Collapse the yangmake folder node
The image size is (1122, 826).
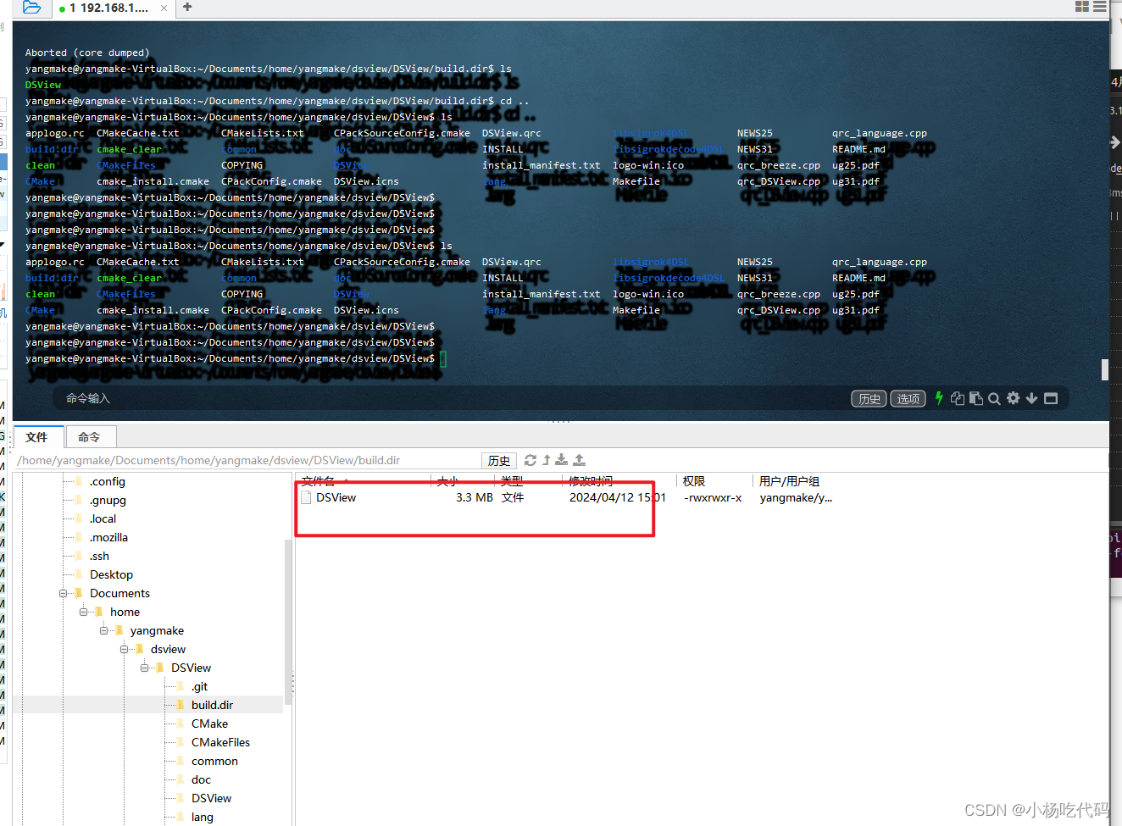coord(103,630)
